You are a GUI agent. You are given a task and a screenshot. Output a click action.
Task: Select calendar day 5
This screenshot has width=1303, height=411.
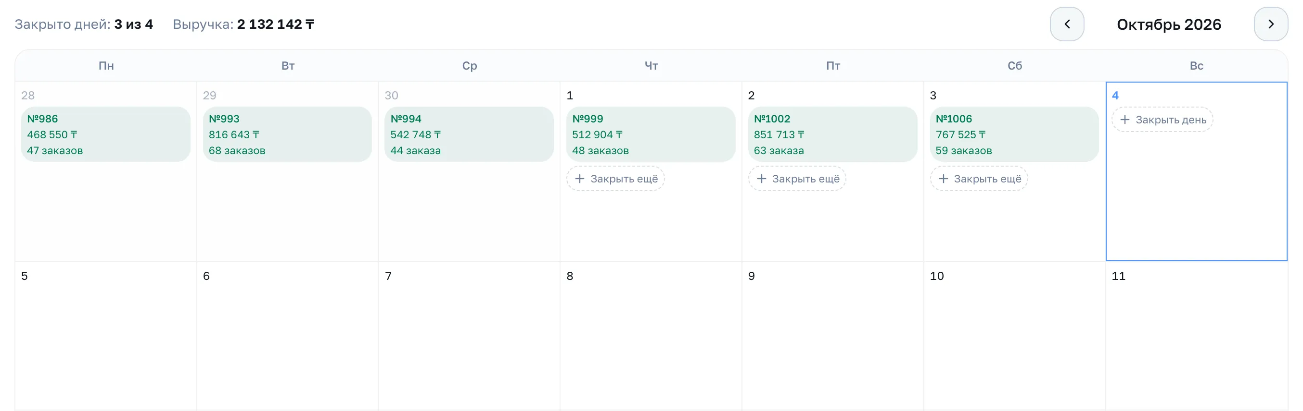pos(106,336)
